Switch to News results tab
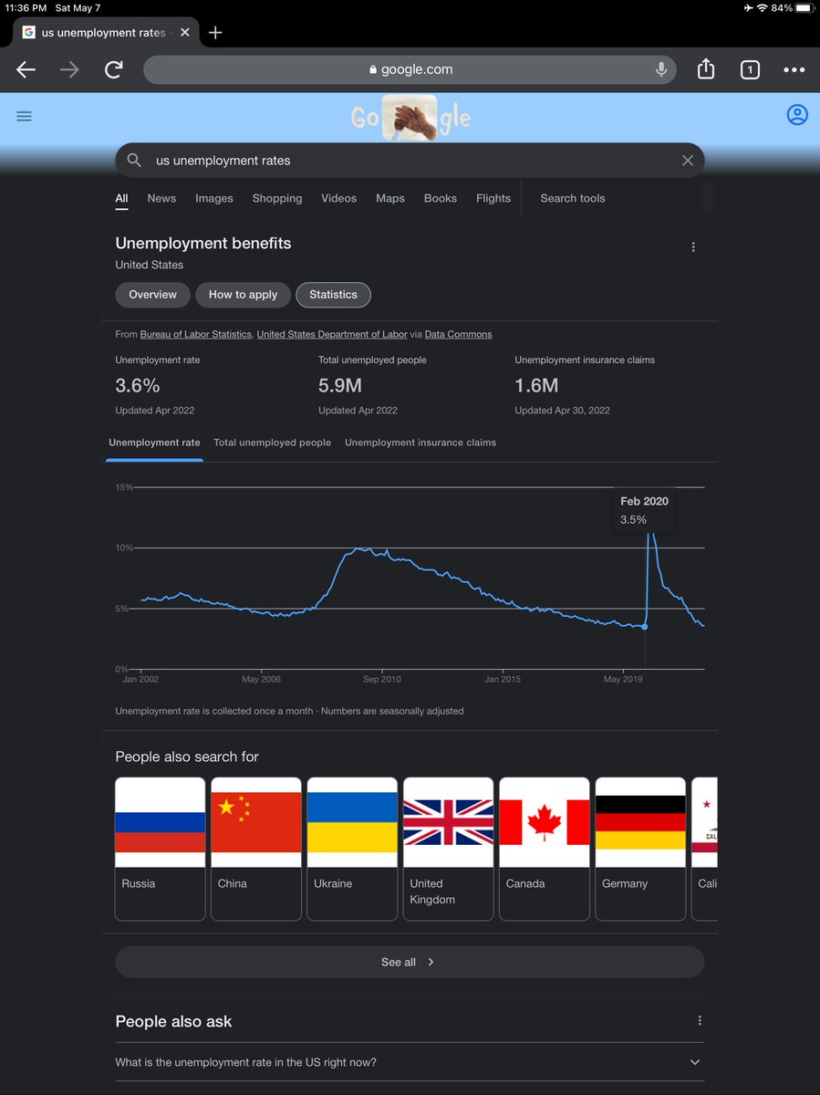Screen dimensions: 820x1095 coord(161,198)
